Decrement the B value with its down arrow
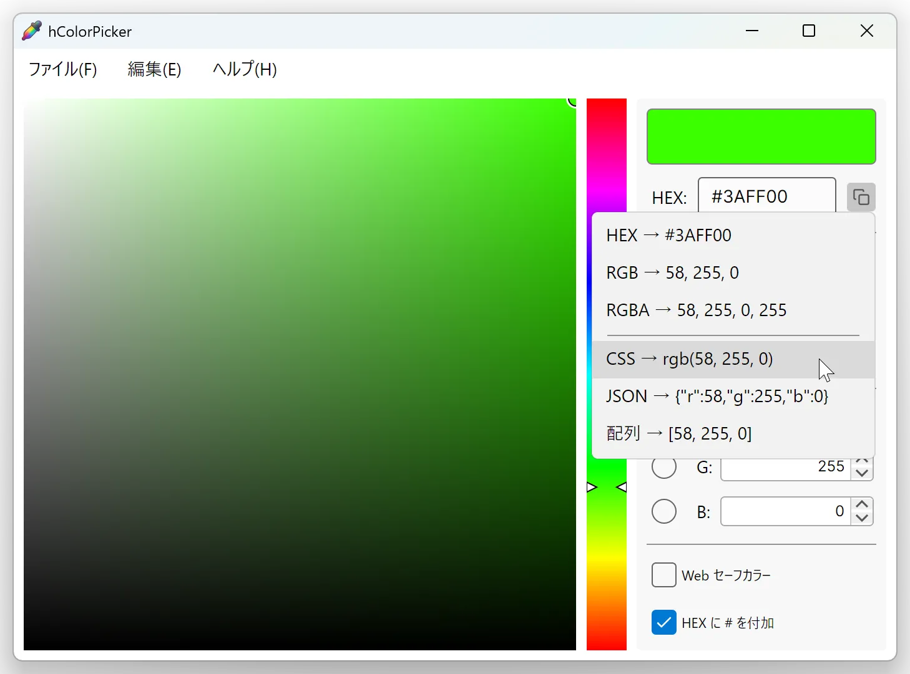The height and width of the screenshot is (674, 910). coord(862,518)
